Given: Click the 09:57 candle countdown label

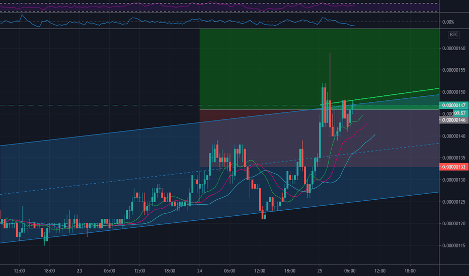Looking at the screenshot, I should click(x=460, y=113).
